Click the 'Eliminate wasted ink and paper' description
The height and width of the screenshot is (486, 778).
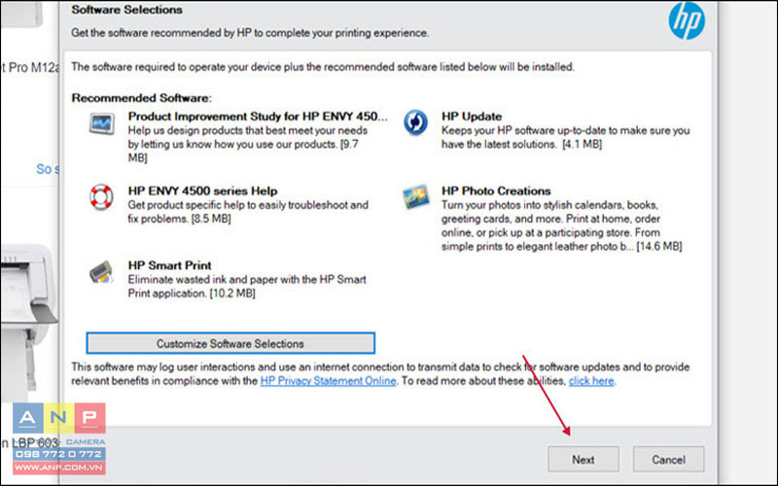click(247, 286)
